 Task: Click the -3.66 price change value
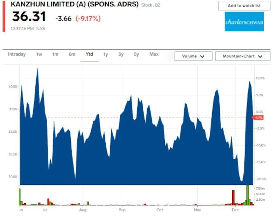click(63, 18)
